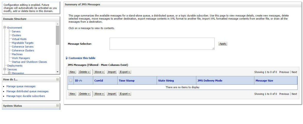Click bottom Next pagination link
The width and height of the screenshot is (303, 124).
pos(294,94)
